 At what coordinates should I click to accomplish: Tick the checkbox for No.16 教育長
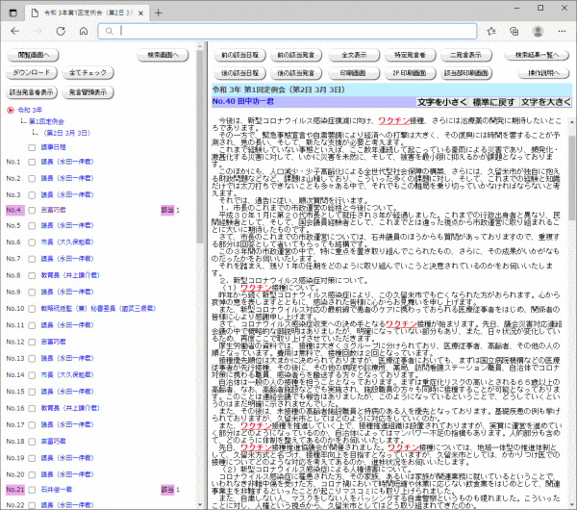click(32, 408)
